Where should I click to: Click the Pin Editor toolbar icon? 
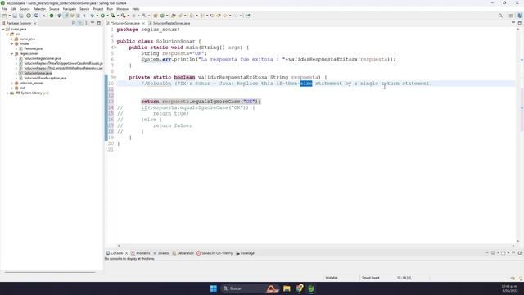(x=247, y=16)
